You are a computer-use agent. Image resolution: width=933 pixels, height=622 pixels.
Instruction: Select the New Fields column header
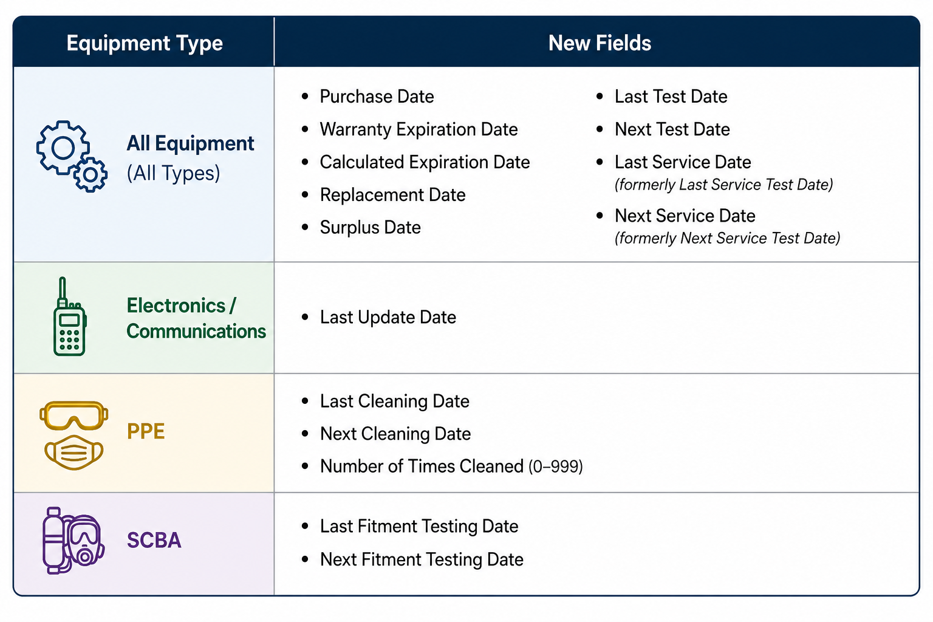tap(600, 43)
